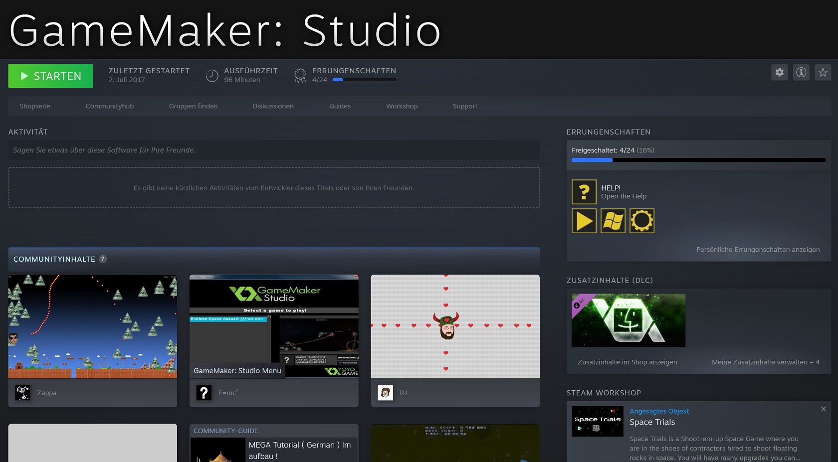The height and width of the screenshot is (462, 838).
Task: Click the header Errungenschaften progress bar
Action: pos(364,80)
